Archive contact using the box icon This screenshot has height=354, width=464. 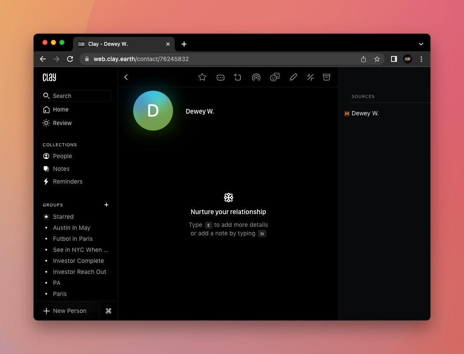point(326,77)
